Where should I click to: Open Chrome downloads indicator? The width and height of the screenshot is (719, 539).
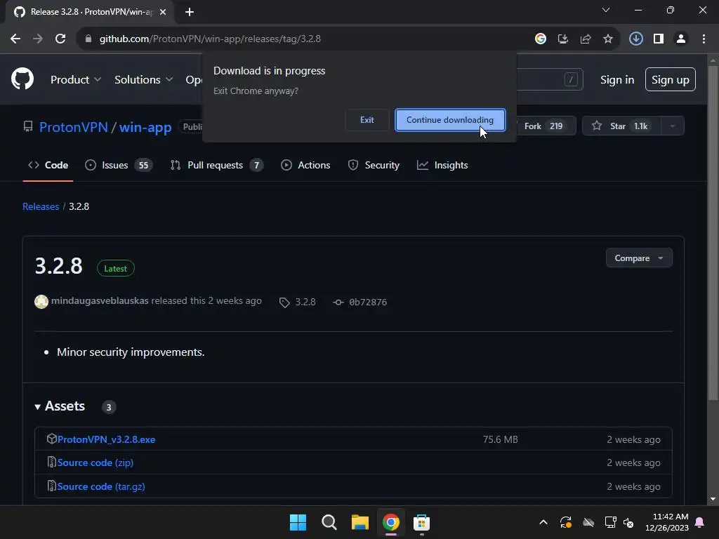(x=635, y=39)
